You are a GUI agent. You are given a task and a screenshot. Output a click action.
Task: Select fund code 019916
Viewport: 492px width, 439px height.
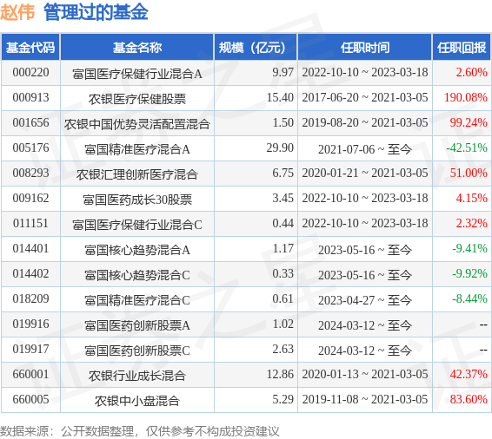pyautogui.click(x=30, y=324)
